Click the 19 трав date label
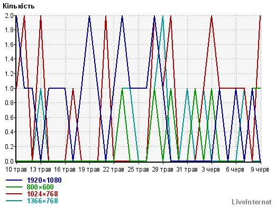The image size is (275, 207). point(89,170)
